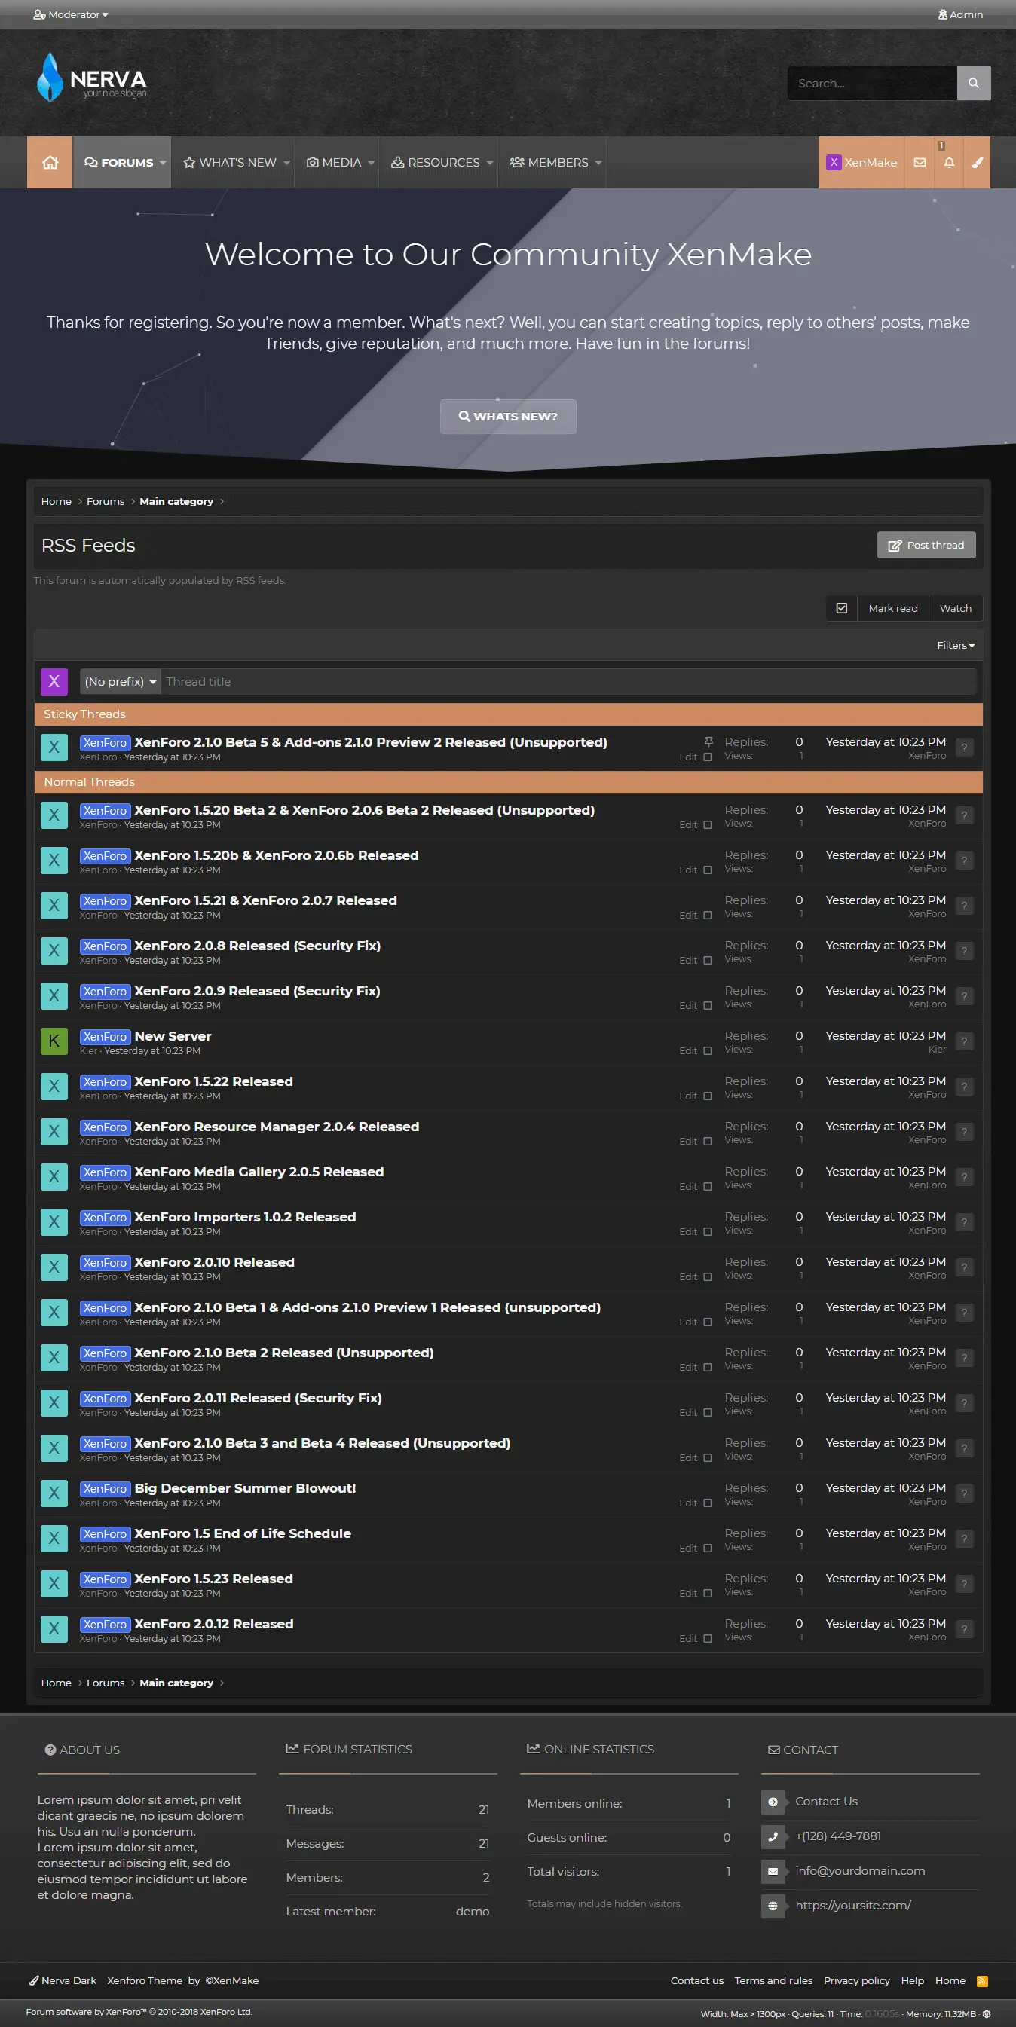
Task: Expand the Members menu arrow
Action: (598, 162)
